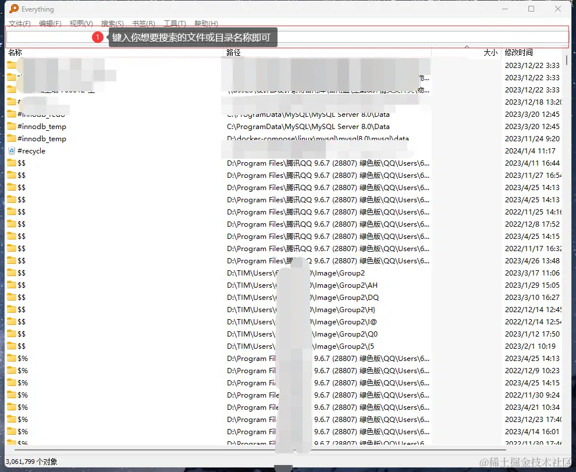This screenshot has height=472, width=576.
Task: Click the modified date 2024/1/4 11:17
Action: [x=530, y=151]
